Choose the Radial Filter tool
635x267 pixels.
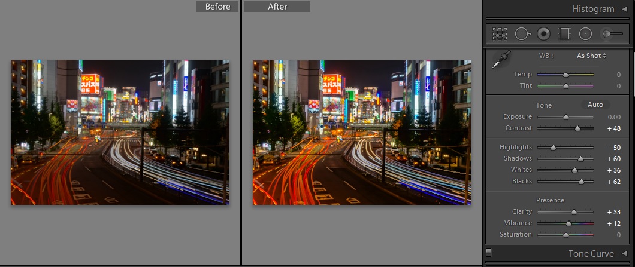point(585,34)
